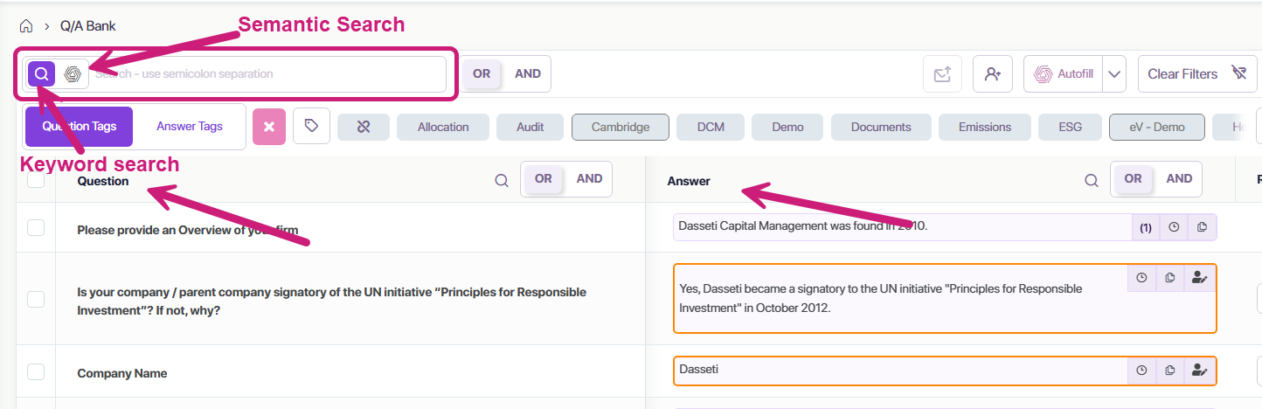Screen dimensions: 1262x409
Task: Click answer text 'Dasseti Capital Management was found in 2010.'
Action: (x=803, y=225)
